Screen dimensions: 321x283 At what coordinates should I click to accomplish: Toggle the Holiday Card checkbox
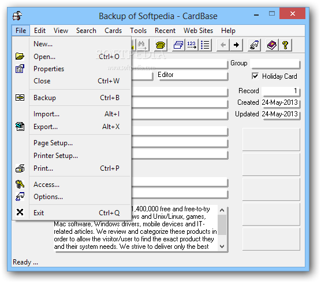[x=255, y=76]
